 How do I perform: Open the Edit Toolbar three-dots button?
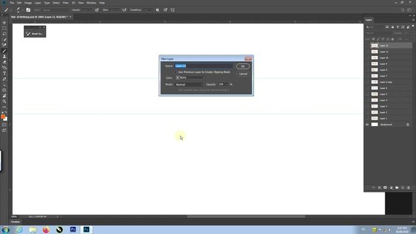click(x=5, y=107)
